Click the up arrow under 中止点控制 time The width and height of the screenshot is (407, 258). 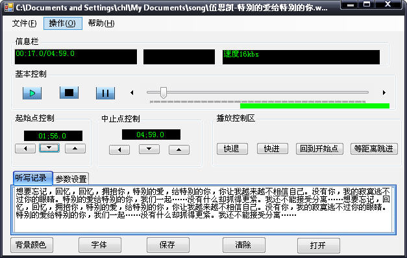click(179, 149)
